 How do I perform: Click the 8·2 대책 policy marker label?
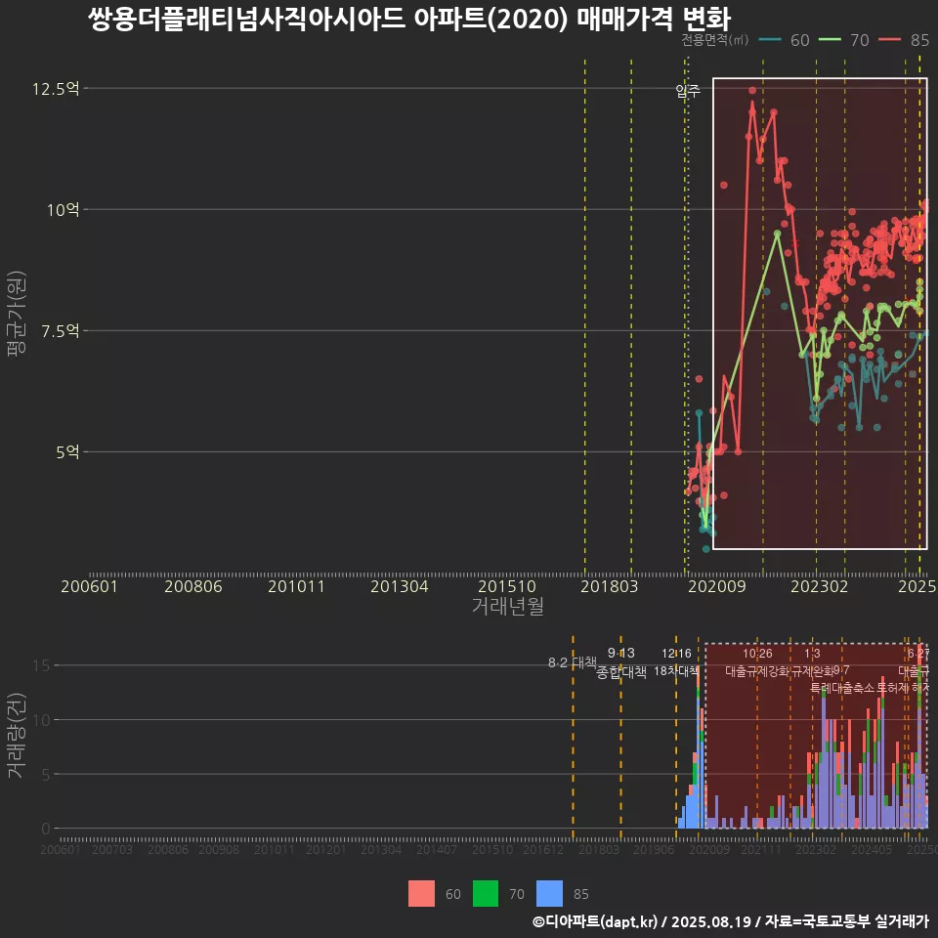coord(573,662)
